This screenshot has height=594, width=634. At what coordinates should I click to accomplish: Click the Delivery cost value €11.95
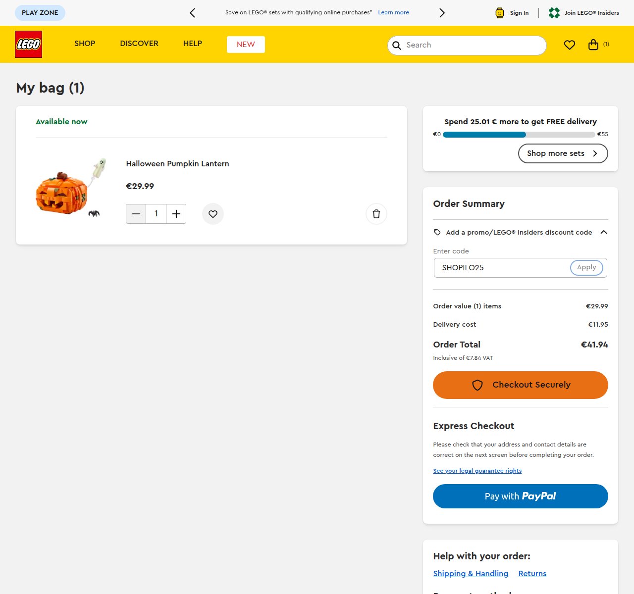[x=598, y=325]
